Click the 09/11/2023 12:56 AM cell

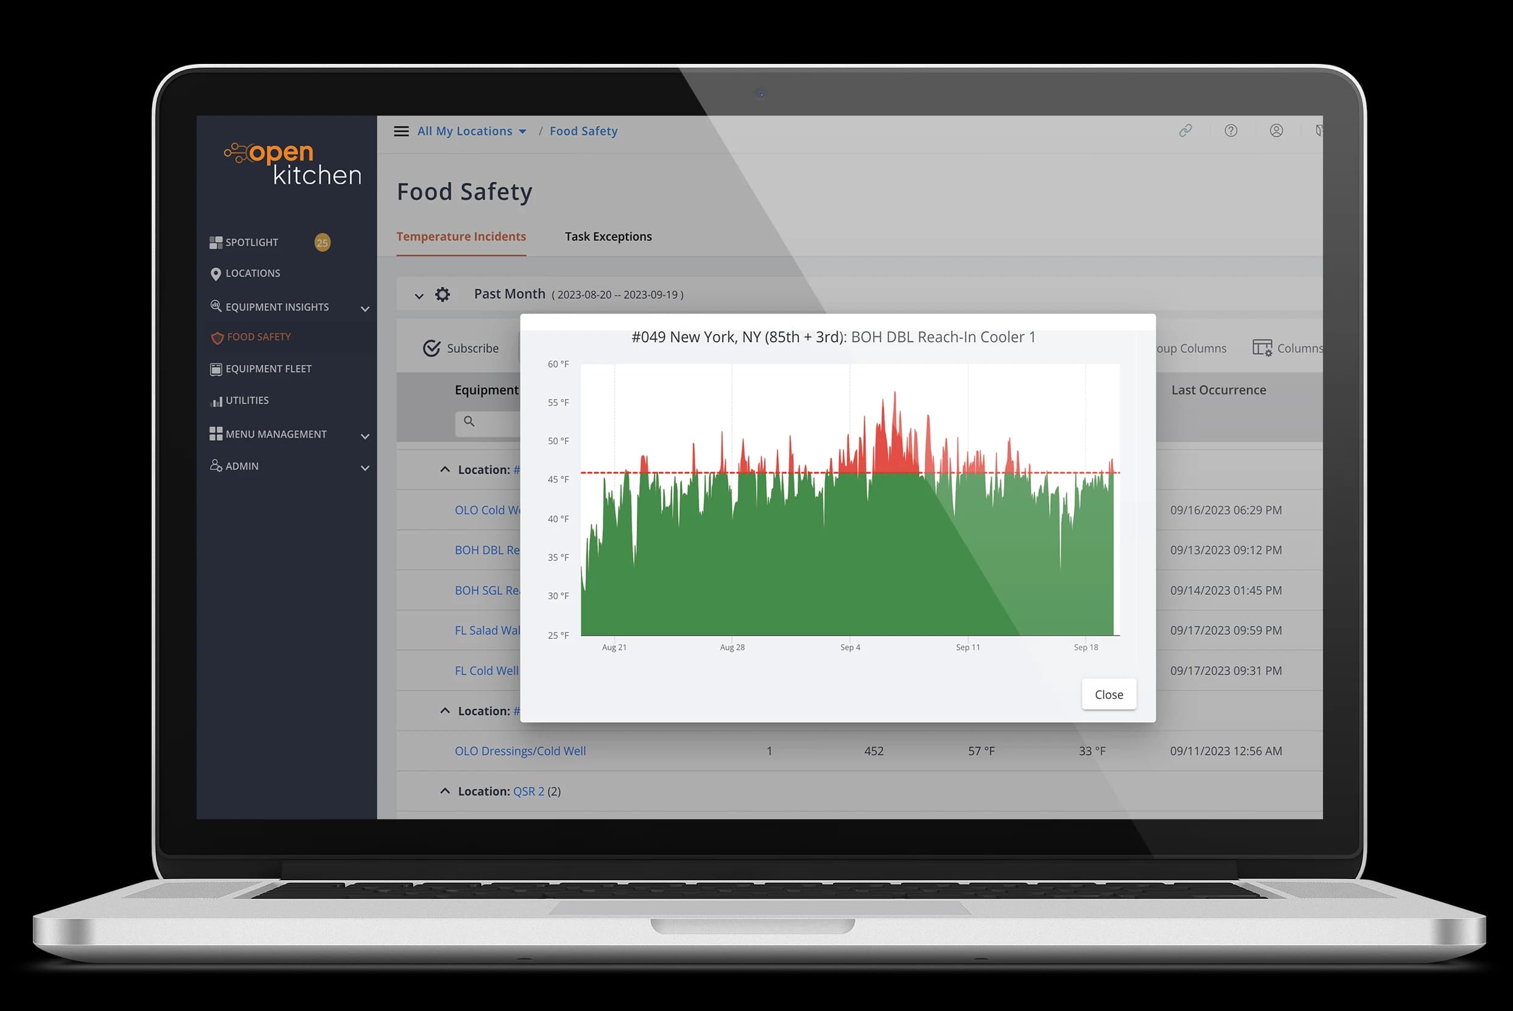(x=1226, y=750)
